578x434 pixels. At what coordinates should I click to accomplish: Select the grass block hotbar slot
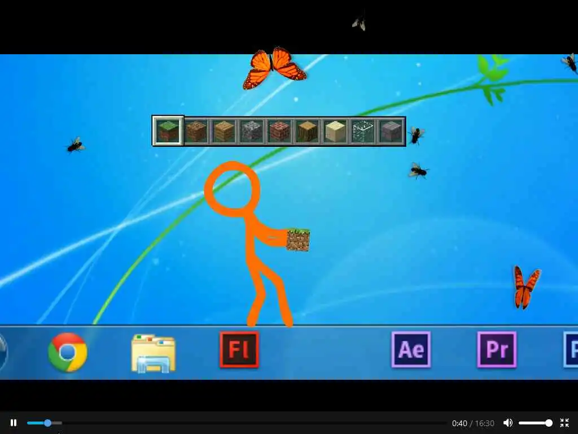168,131
